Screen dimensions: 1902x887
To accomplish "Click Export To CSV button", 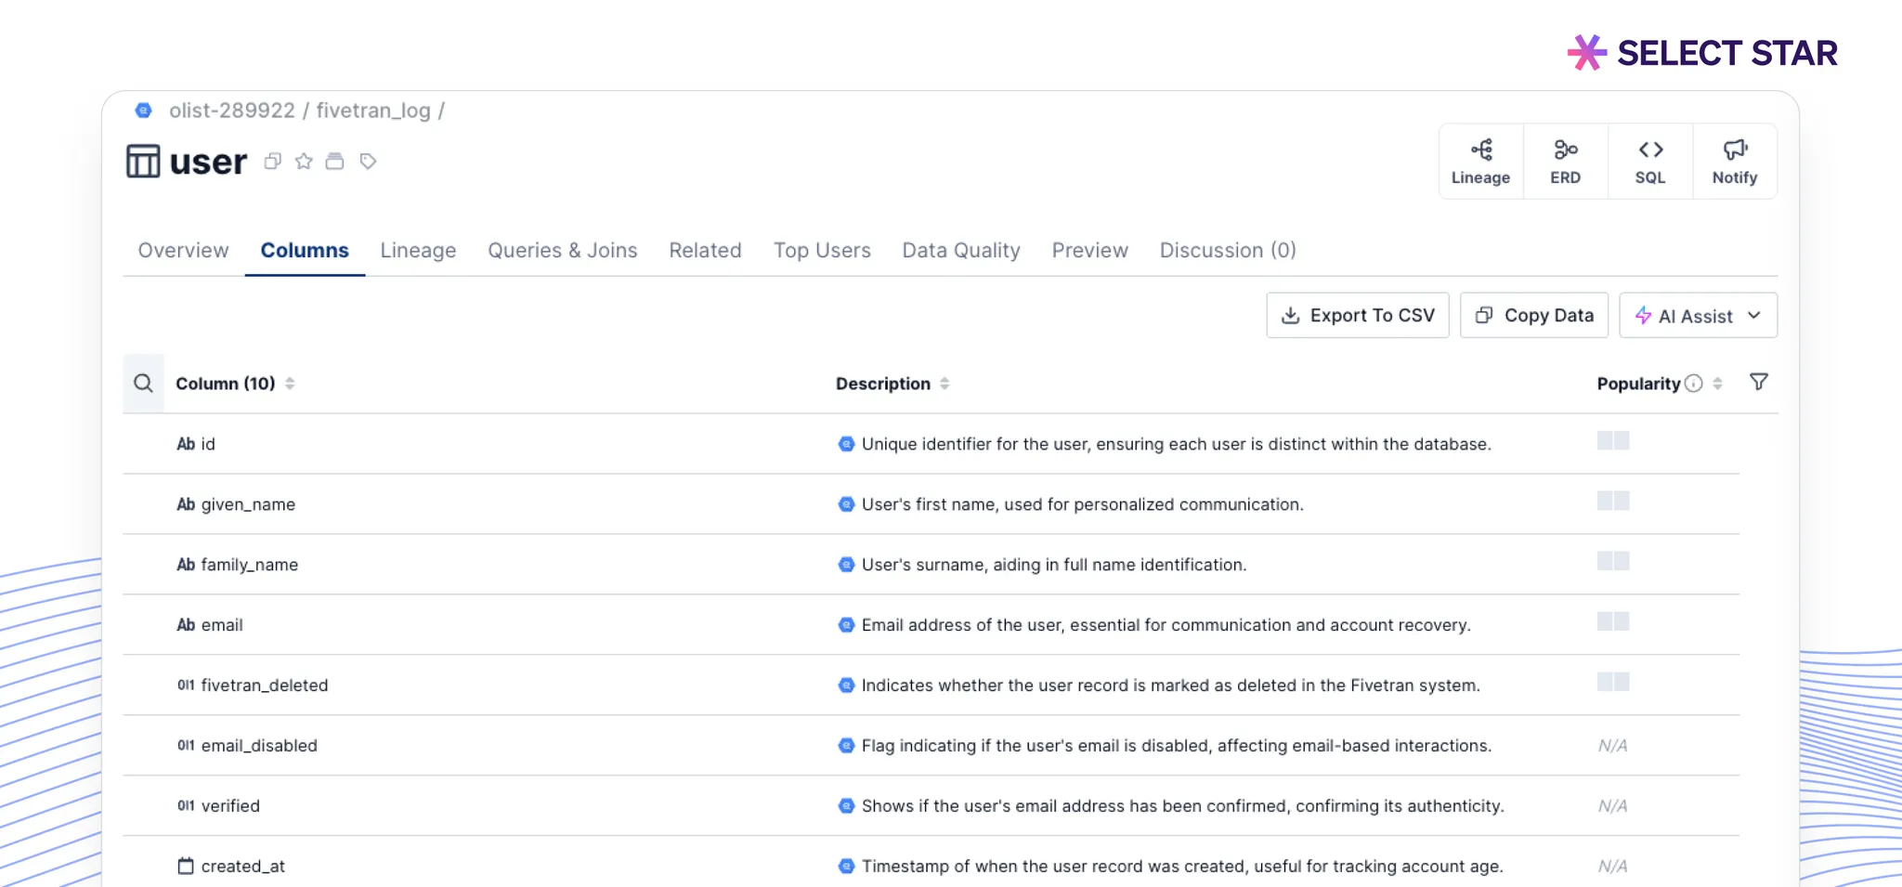I will [x=1357, y=316].
